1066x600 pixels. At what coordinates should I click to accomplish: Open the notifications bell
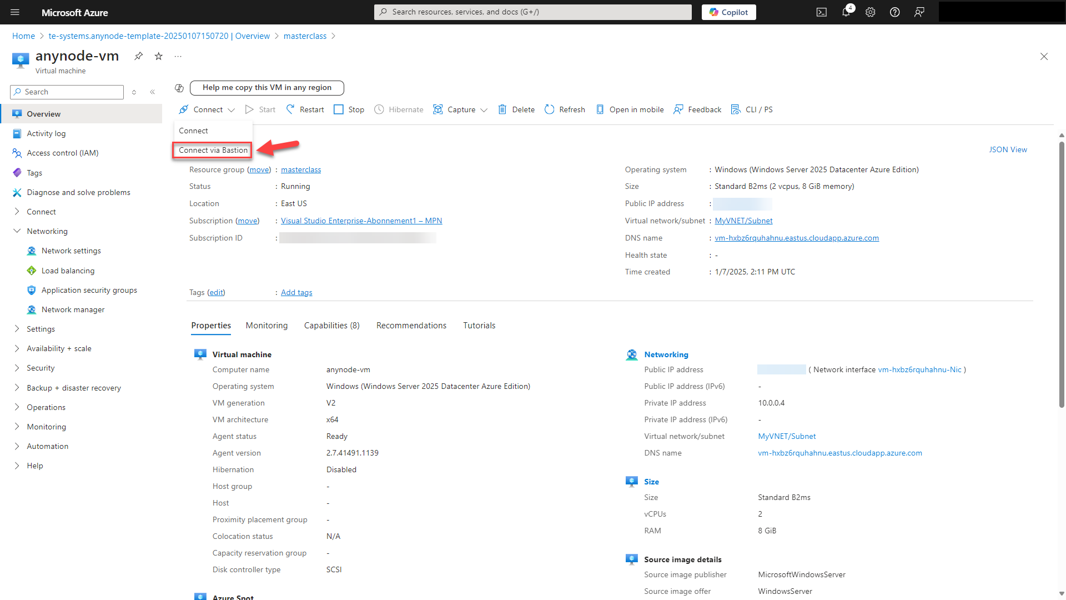point(846,12)
